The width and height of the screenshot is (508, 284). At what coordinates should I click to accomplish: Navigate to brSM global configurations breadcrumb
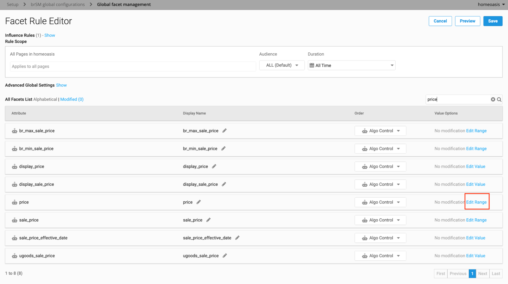coord(57,4)
